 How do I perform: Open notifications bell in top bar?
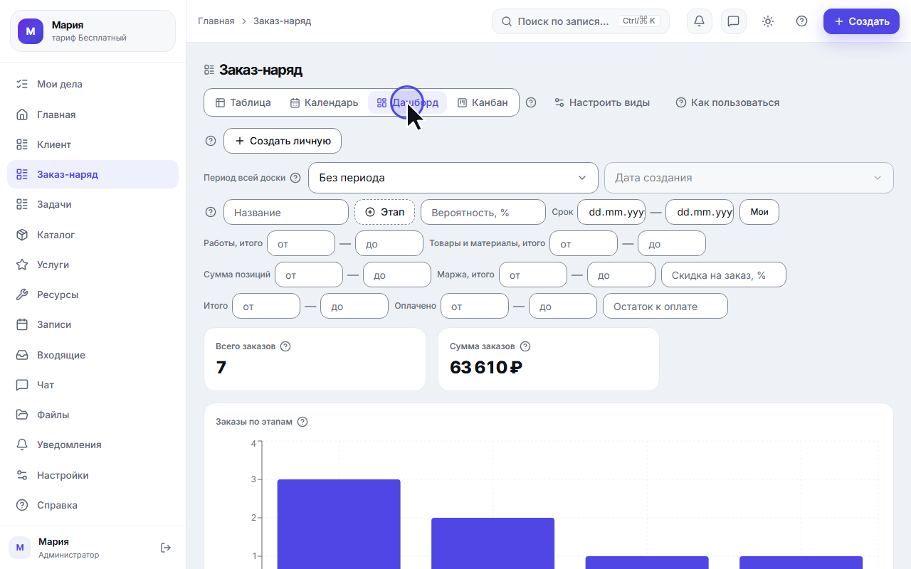tap(700, 21)
